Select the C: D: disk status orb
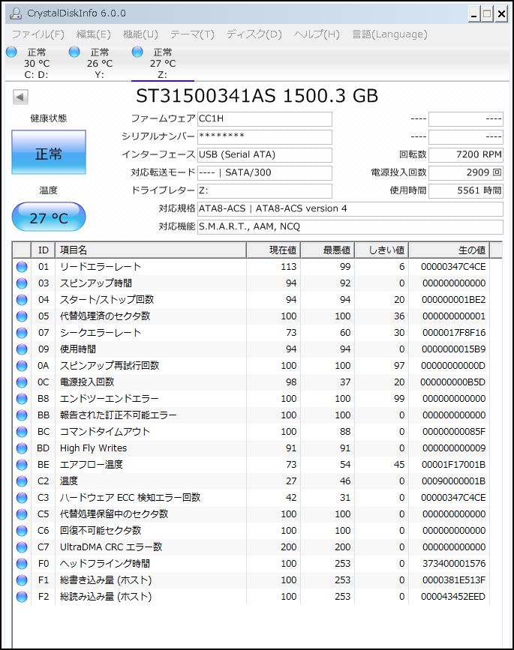This screenshot has height=650, width=514. pyautogui.click(x=11, y=52)
